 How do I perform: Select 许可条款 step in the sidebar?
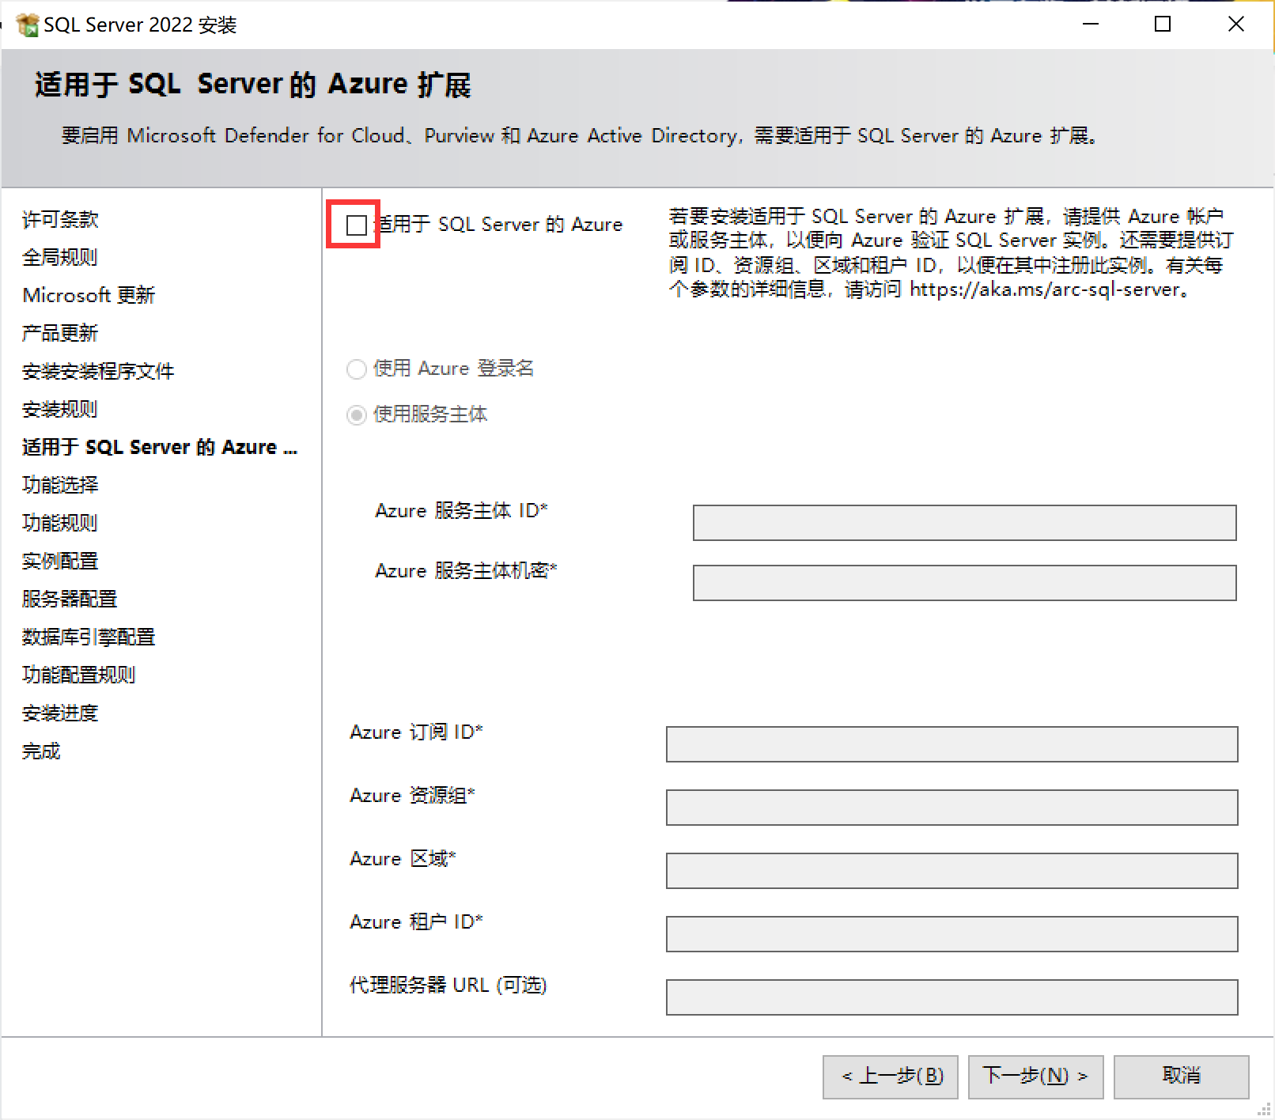pos(60,220)
